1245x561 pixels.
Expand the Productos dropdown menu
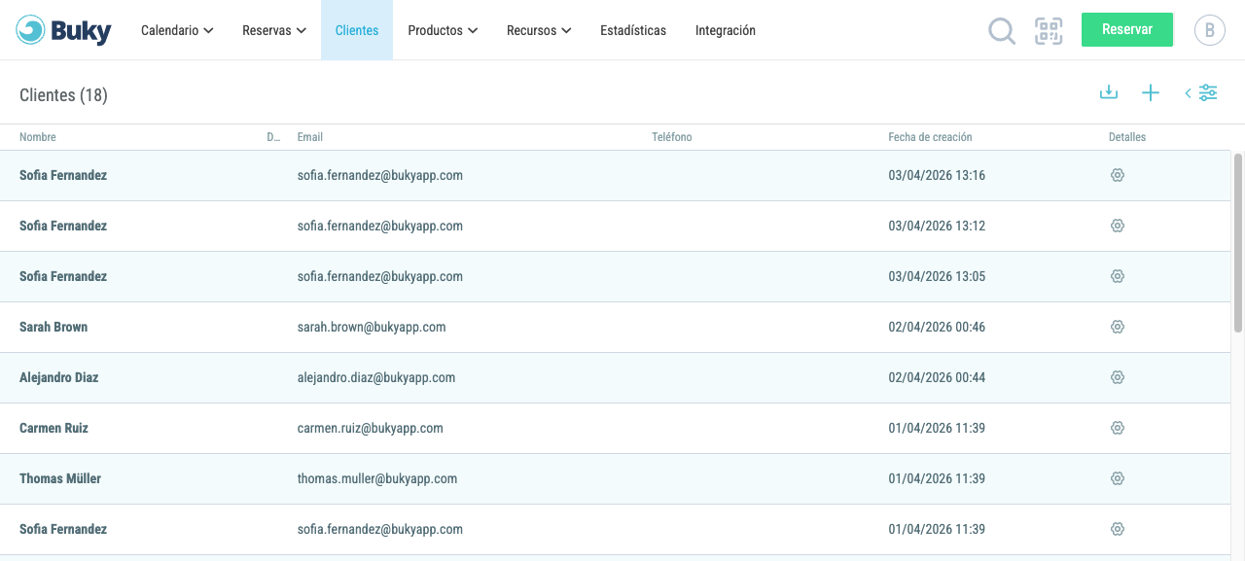[443, 30]
